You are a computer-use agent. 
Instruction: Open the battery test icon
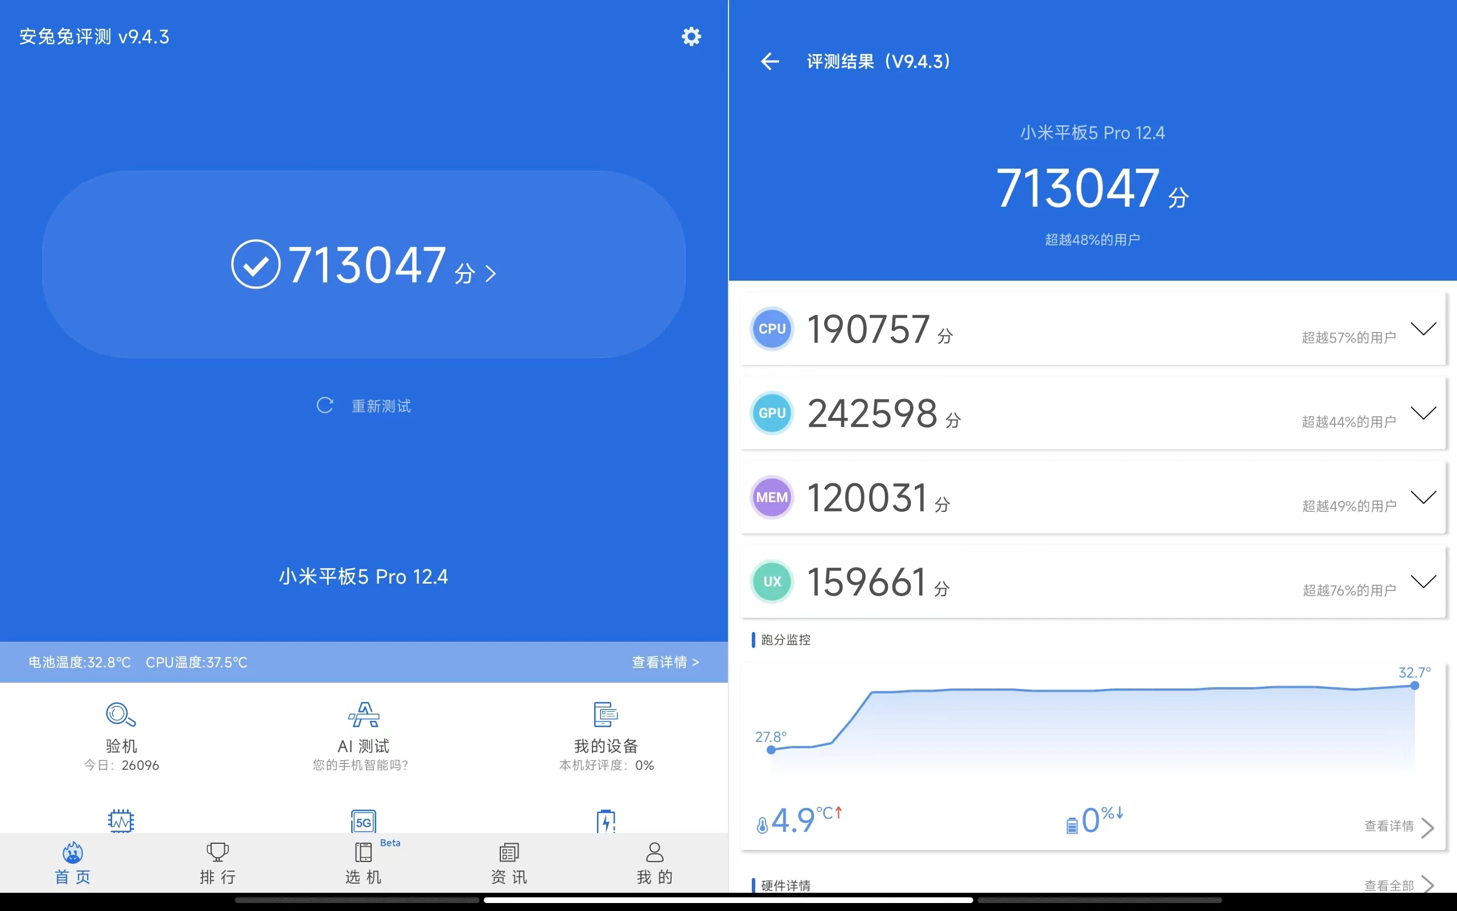(606, 820)
